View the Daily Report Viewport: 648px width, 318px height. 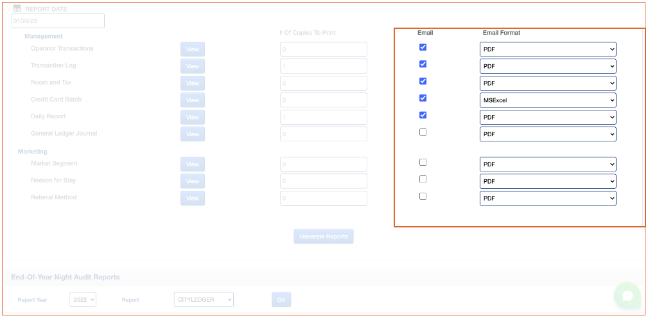(192, 117)
